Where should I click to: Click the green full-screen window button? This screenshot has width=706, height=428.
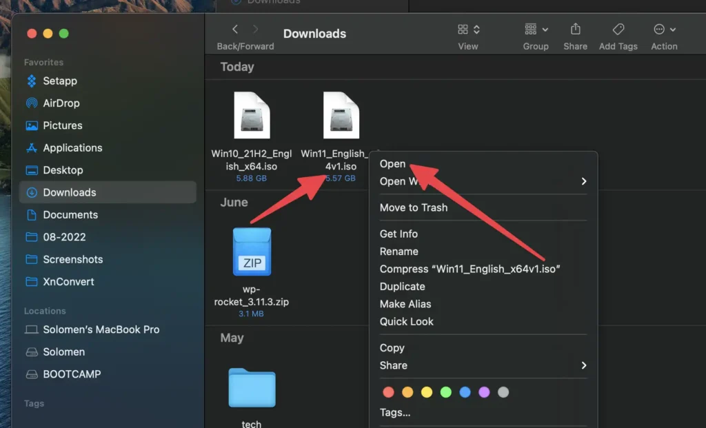(64, 34)
